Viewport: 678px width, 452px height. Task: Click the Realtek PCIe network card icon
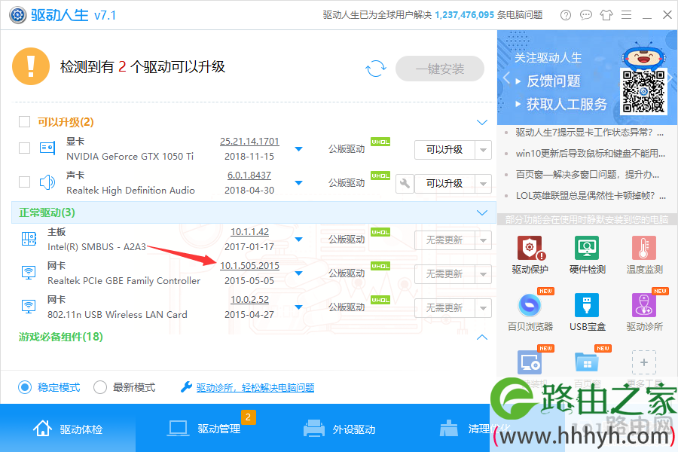[29, 273]
